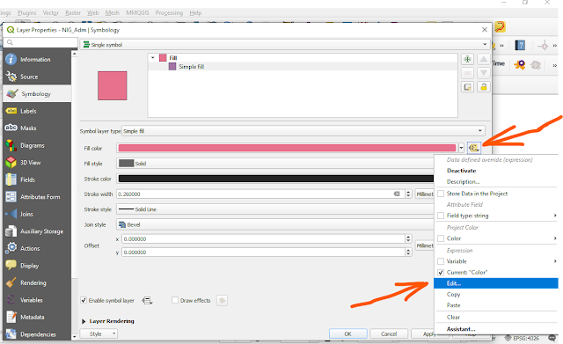The image size is (563, 344).
Task: Open the Rendering section
Action: (x=37, y=283)
